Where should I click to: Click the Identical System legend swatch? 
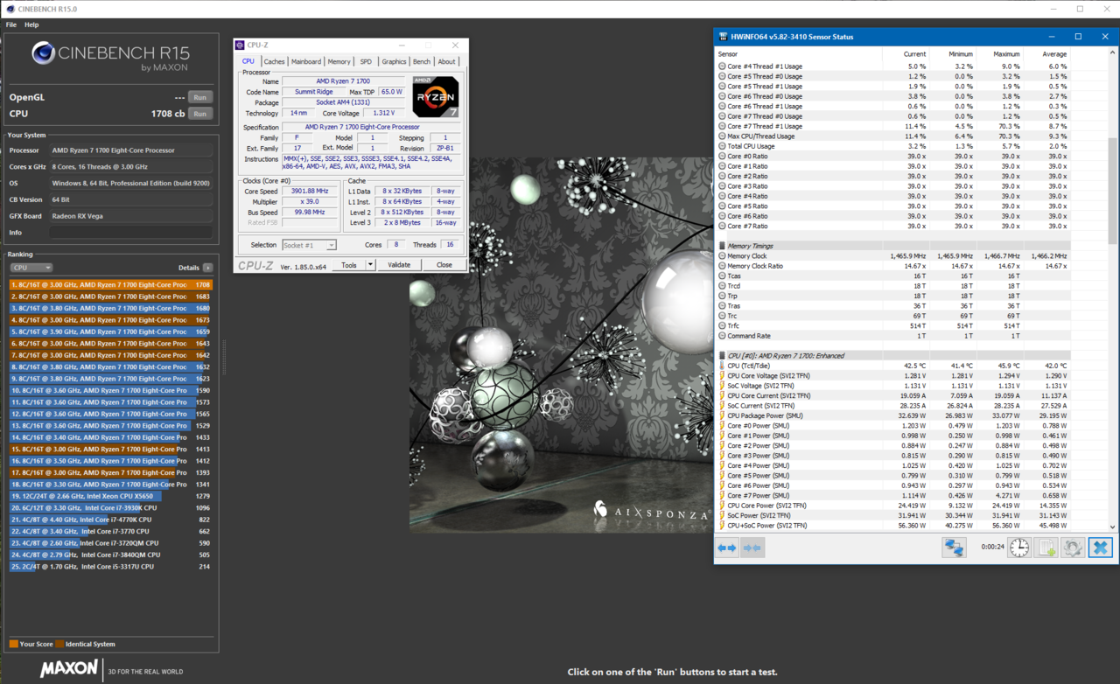pyautogui.click(x=60, y=644)
